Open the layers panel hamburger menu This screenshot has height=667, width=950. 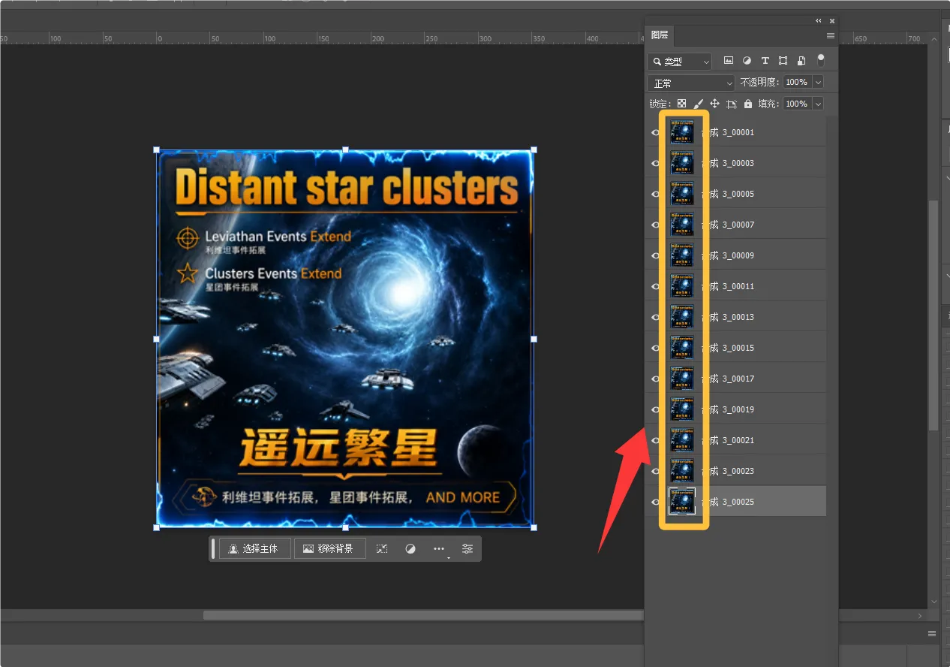[831, 35]
